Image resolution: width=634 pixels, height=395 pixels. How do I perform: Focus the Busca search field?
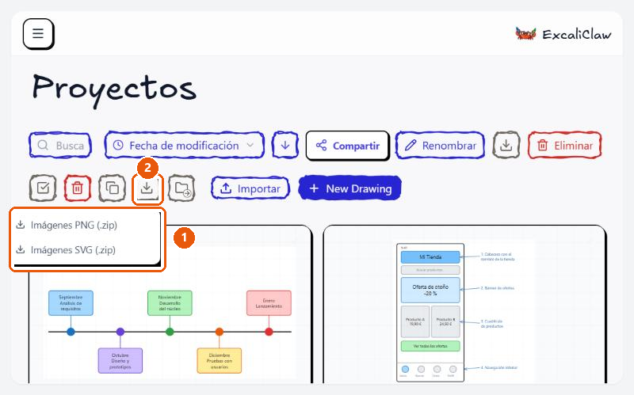click(60, 146)
